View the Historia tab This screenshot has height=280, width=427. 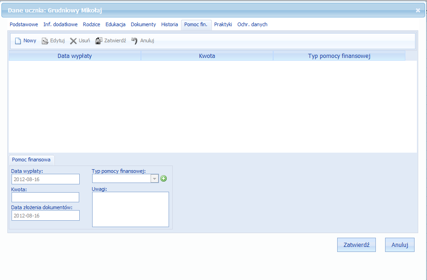tap(170, 24)
